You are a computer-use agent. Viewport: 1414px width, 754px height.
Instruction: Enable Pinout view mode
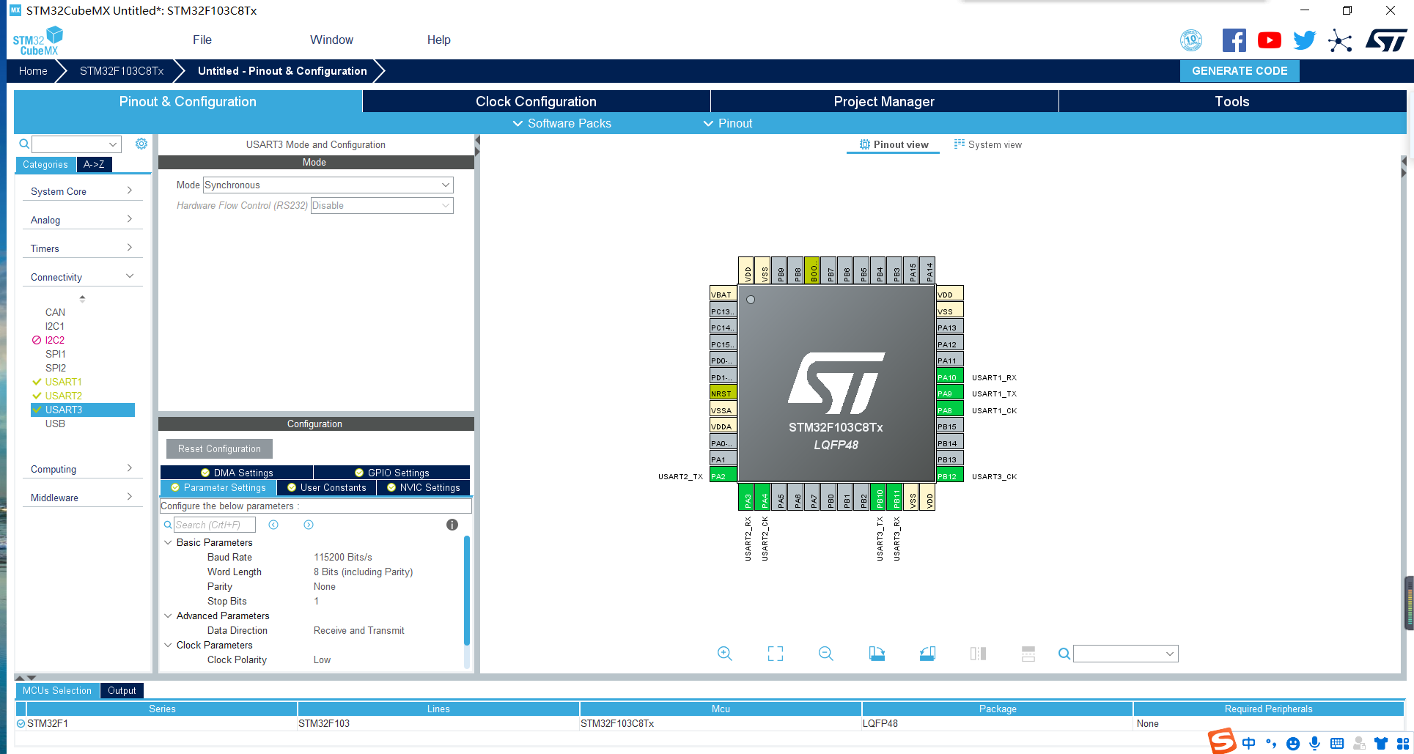tap(893, 144)
